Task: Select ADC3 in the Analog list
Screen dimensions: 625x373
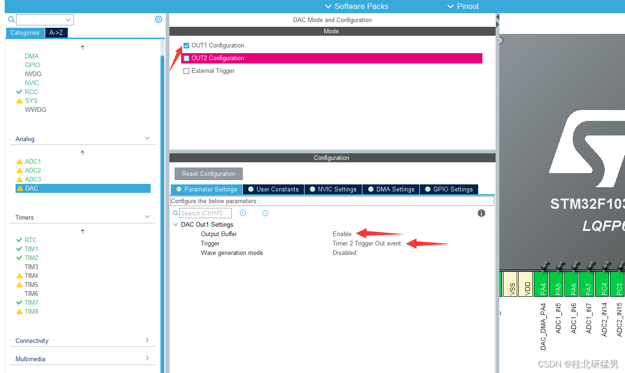Action: pos(33,179)
